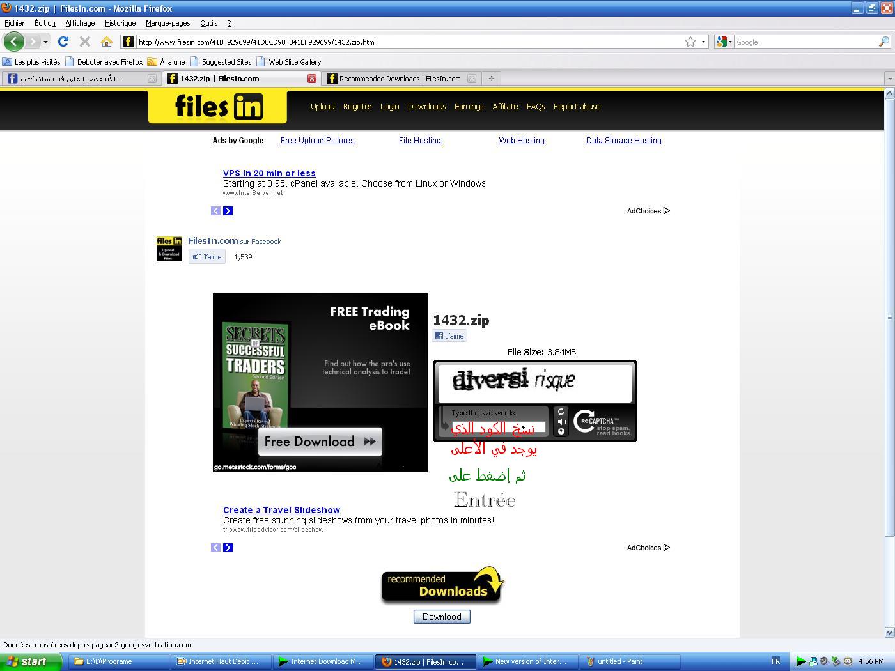Screen dimensions: 895x671
Task: Bookmark this page with the star icon
Action: 690,42
